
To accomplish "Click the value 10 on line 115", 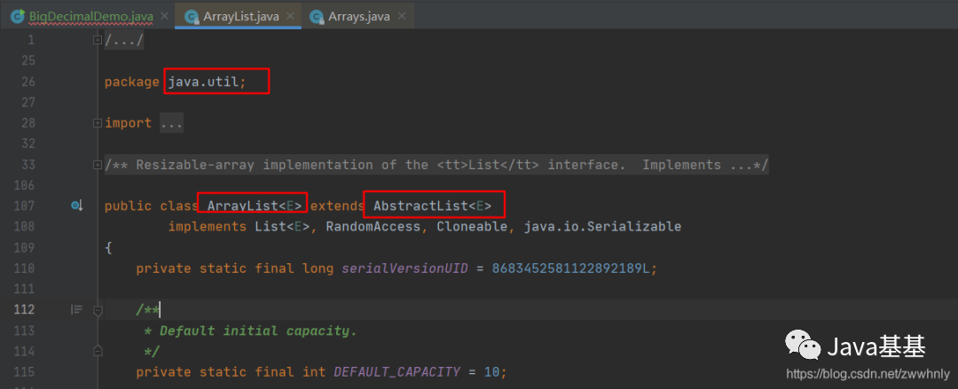I will [x=491, y=372].
